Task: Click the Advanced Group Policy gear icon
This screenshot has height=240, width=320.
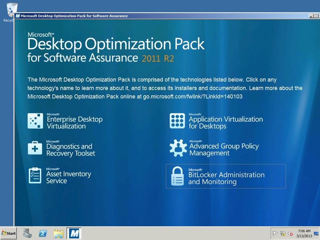Action: tap(178, 148)
